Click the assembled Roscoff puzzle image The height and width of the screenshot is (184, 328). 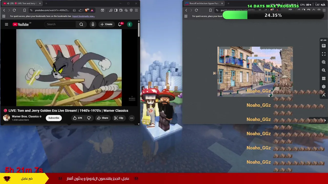pyautogui.click(x=255, y=72)
